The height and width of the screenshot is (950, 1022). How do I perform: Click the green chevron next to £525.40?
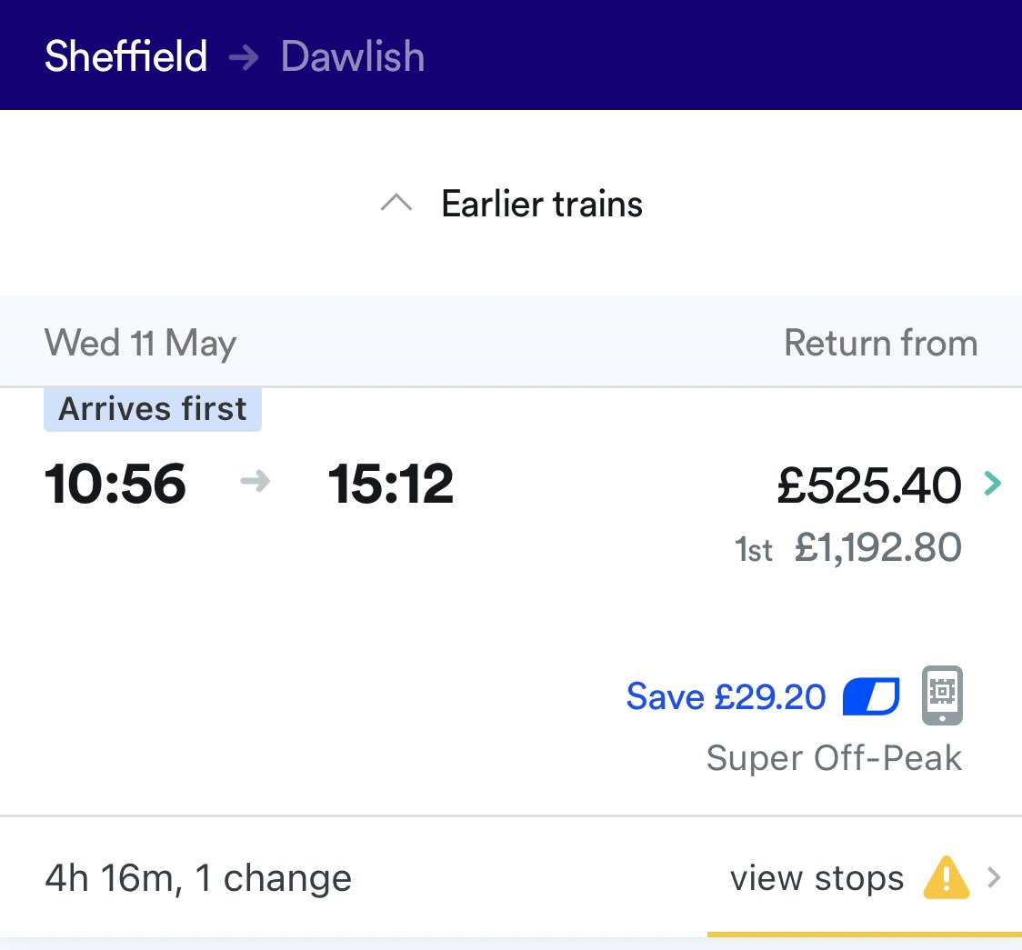pos(993,485)
